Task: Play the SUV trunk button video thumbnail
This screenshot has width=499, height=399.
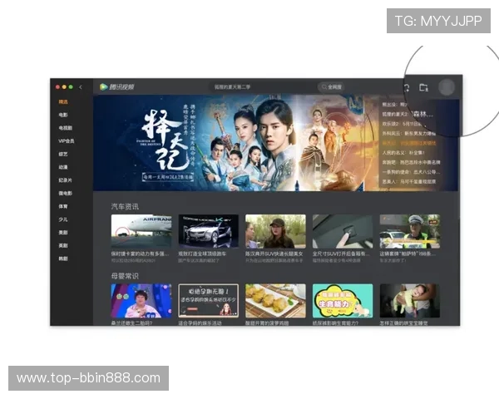Action: pos(343,231)
